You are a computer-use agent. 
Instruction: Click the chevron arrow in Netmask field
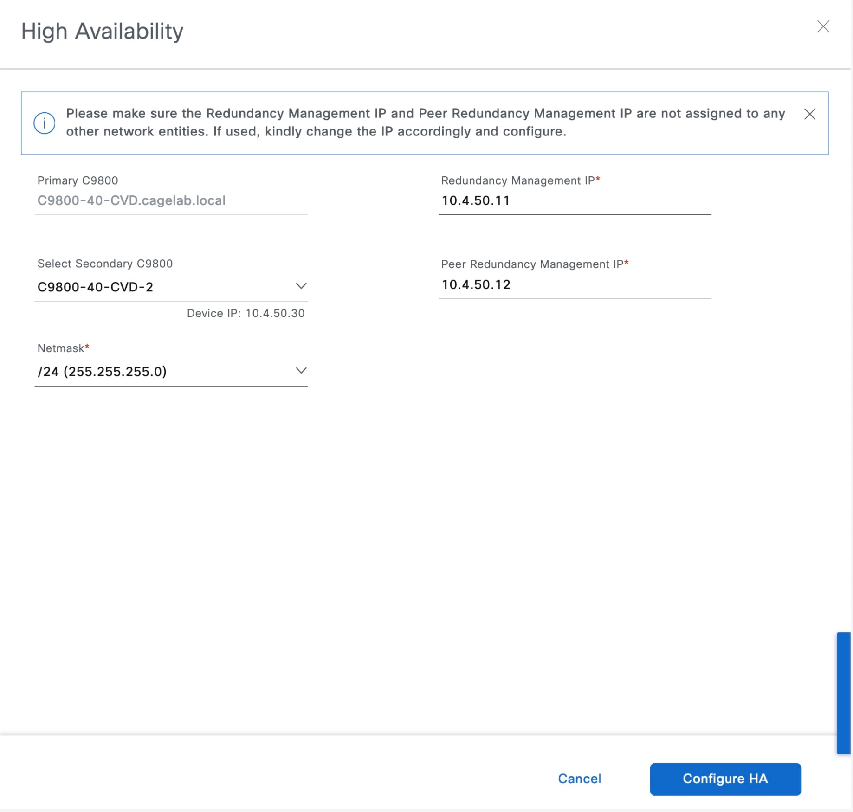301,370
